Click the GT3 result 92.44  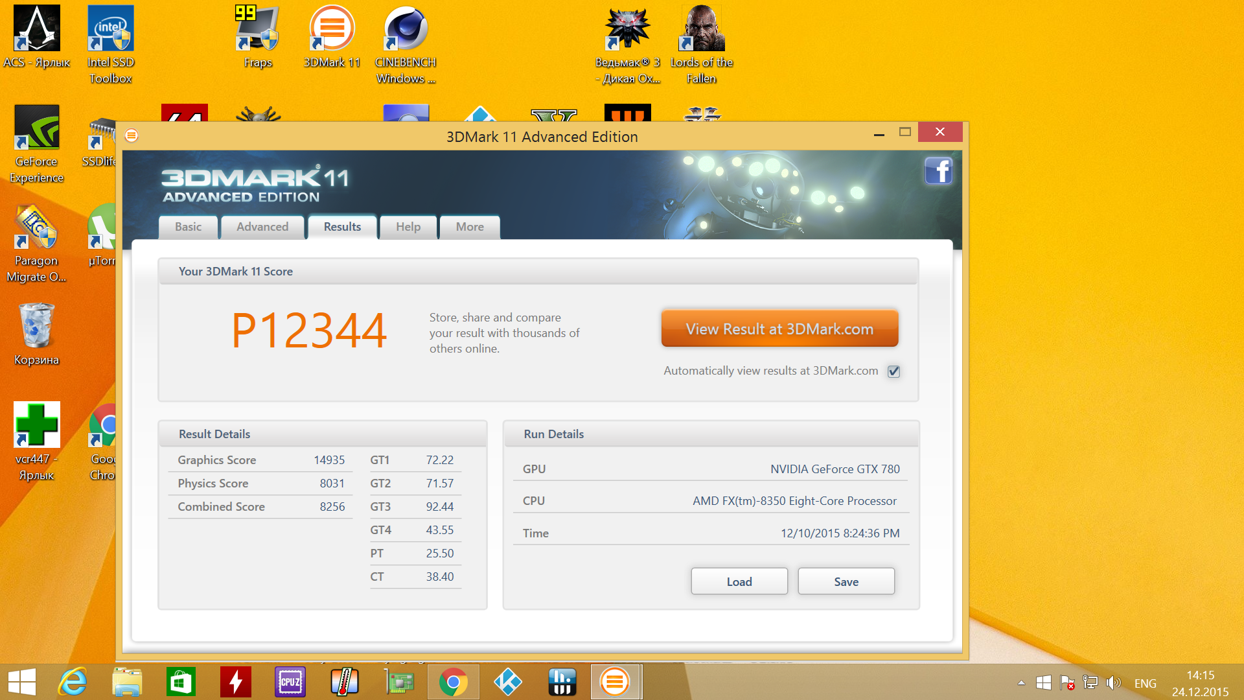[x=440, y=507]
